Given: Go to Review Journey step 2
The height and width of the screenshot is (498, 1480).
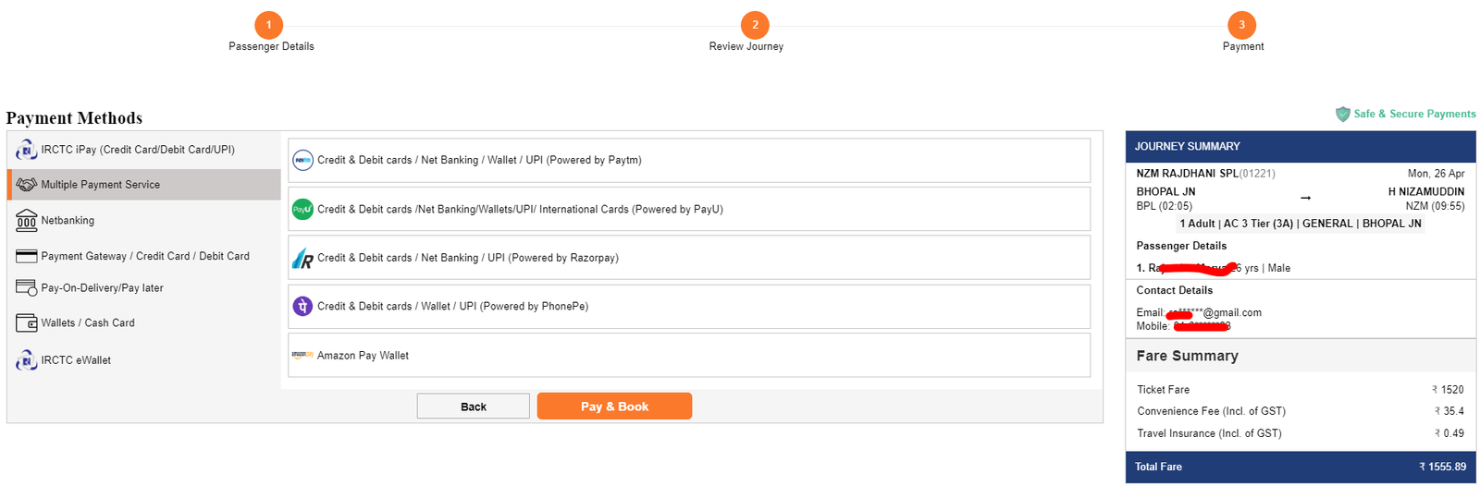Looking at the screenshot, I should [x=755, y=25].
